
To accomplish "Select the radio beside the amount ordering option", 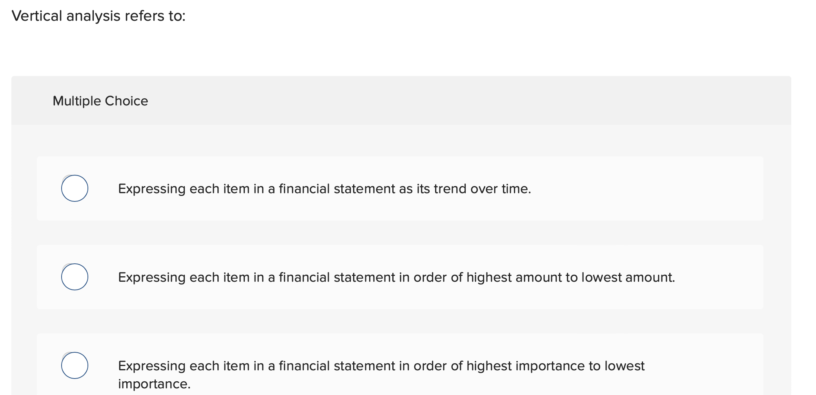I will pyautogui.click(x=75, y=277).
